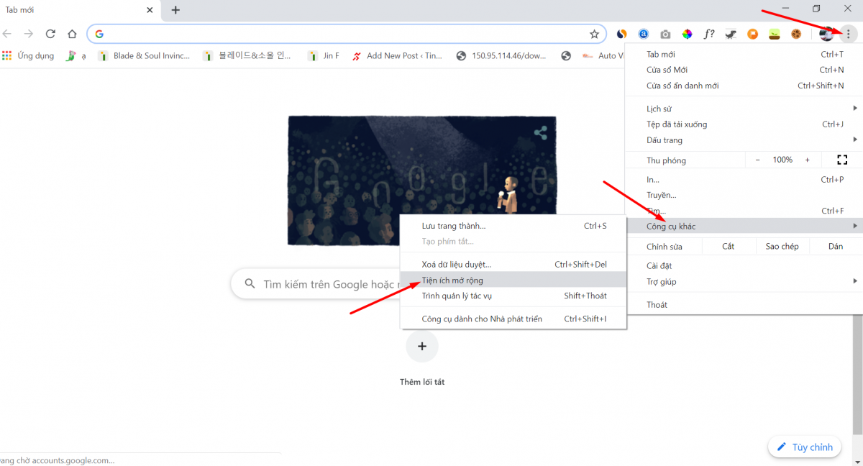Open the blue 'a' Alexa extension

pyautogui.click(x=644, y=34)
